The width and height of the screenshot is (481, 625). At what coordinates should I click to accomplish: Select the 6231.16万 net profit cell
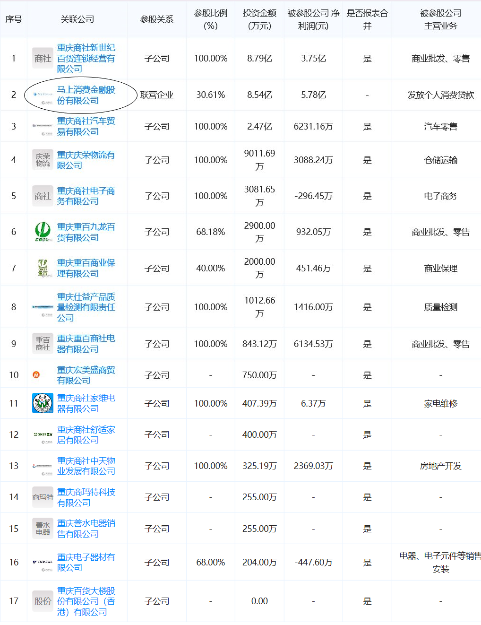point(313,127)
